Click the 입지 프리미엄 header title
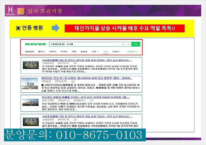Image resolution: width=206 pixels, height=145 pixels. [x=45, y=11]
